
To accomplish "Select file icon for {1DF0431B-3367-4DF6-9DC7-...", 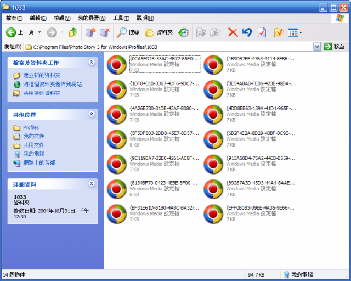I will [117, 89].
